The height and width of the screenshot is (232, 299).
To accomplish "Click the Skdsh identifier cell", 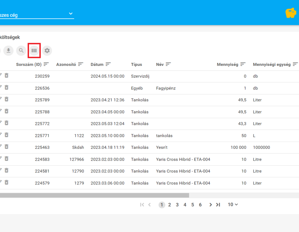I will click(x=78, y=147).
